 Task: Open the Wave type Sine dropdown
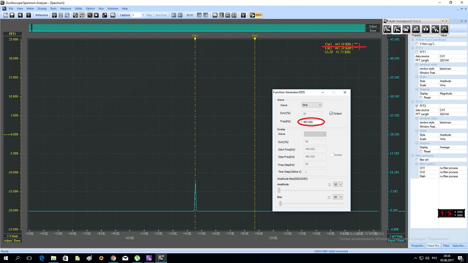(312, 105)
